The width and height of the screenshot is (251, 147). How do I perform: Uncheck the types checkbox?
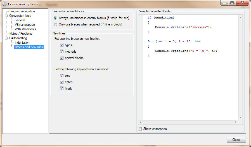[61, 45]
